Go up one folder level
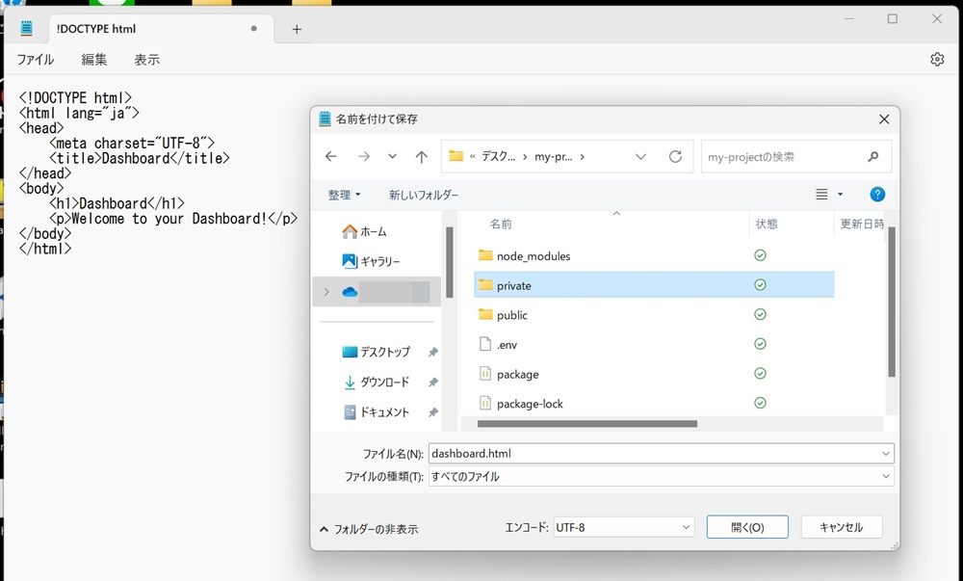The image size is (963, 581). [422, 157]
